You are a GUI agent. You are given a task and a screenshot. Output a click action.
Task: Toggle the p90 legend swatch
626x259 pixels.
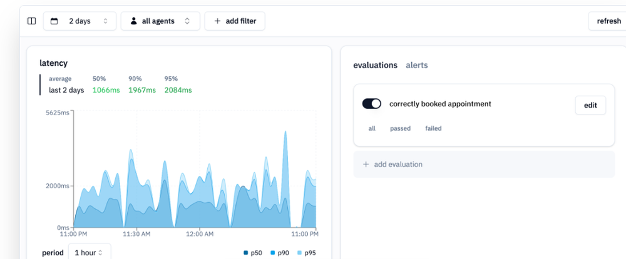[x=273, y=253]
